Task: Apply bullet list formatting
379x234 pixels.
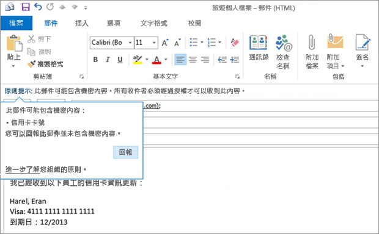Action: (x=194, y=43)
